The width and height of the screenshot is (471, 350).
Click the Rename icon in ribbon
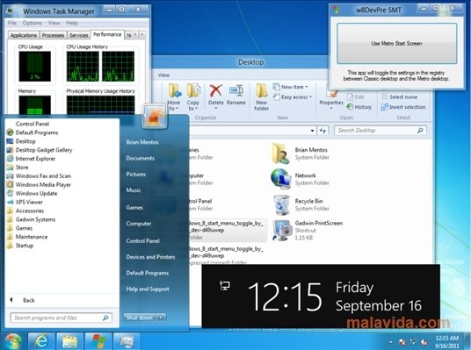(x=236, y=90)
